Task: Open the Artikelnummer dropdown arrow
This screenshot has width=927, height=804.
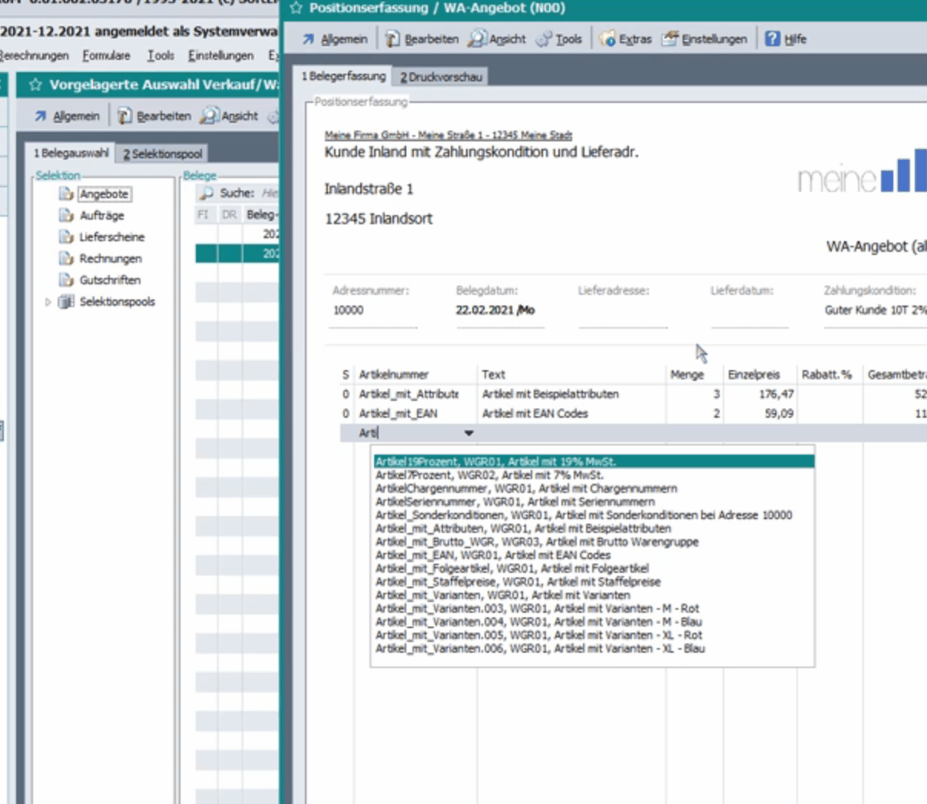Action: tap(468, 433)
